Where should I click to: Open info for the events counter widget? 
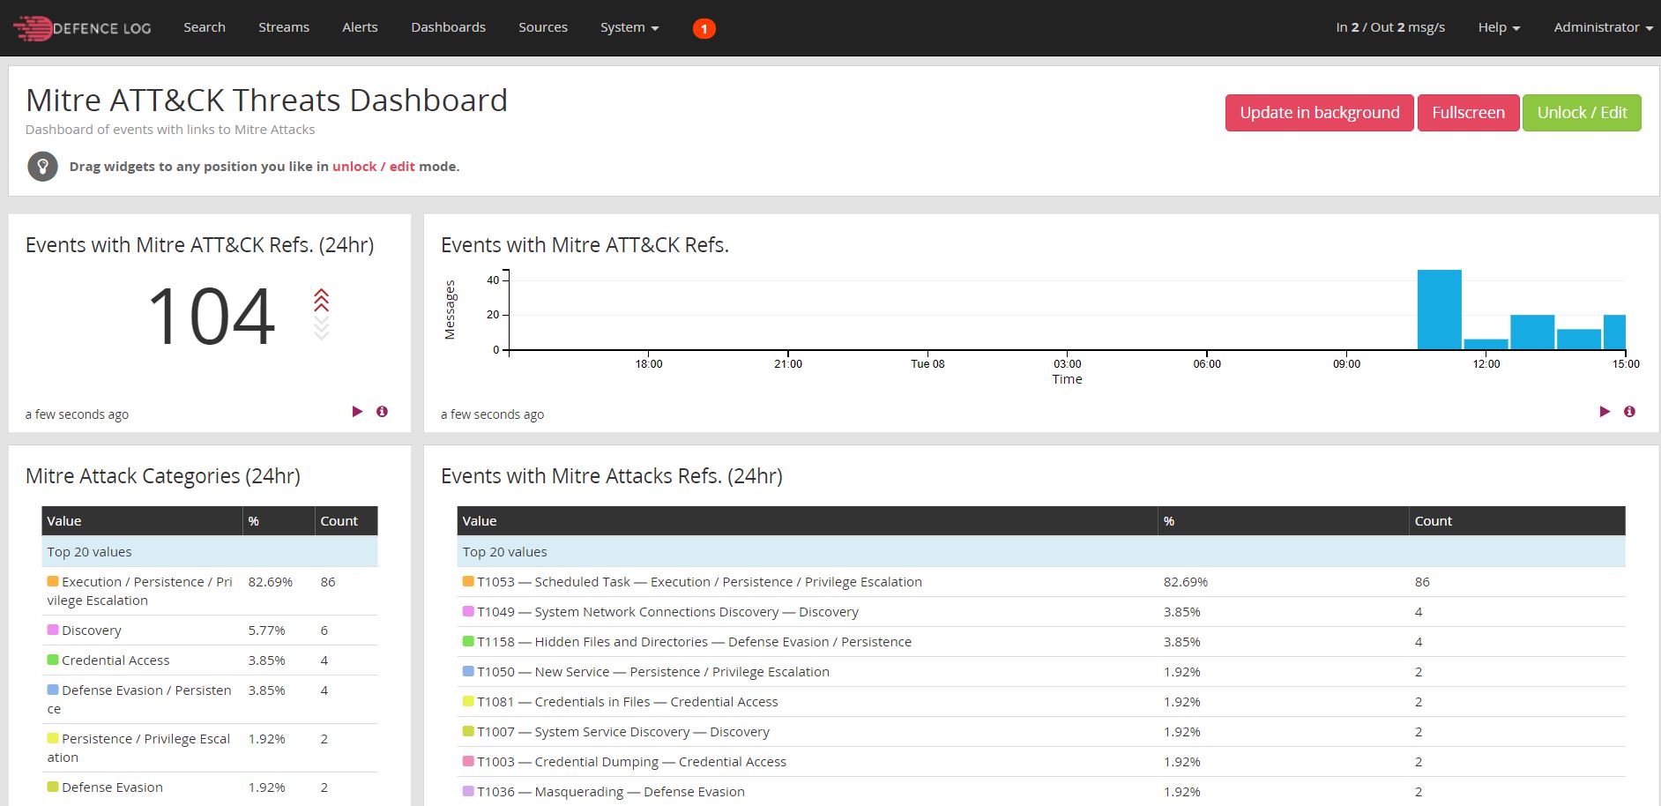(x=382, y=411)
